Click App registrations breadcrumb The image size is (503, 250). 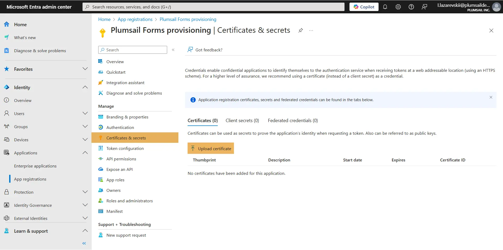135,19
